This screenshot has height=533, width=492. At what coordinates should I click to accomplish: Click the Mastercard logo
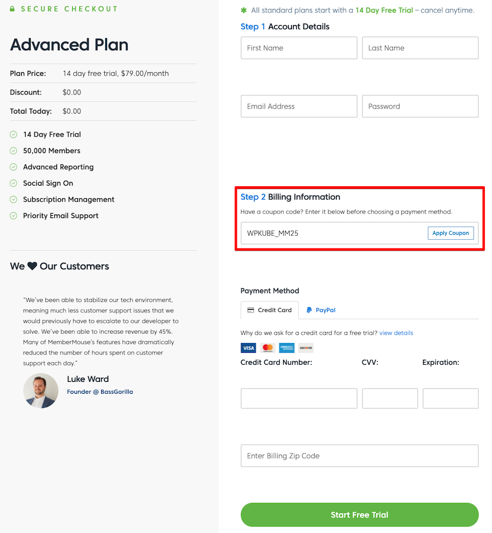click(x=268, y=348)
